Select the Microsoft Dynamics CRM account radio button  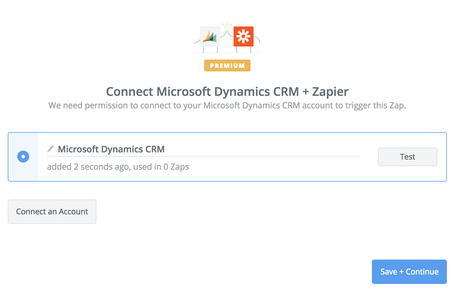[x=23, y=157]
